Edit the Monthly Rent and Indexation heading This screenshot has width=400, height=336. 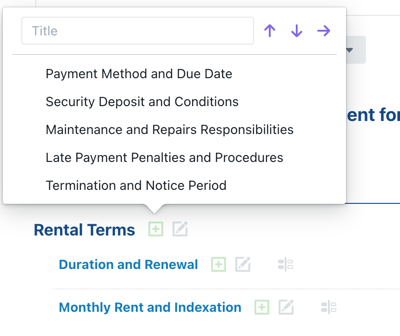286,307
